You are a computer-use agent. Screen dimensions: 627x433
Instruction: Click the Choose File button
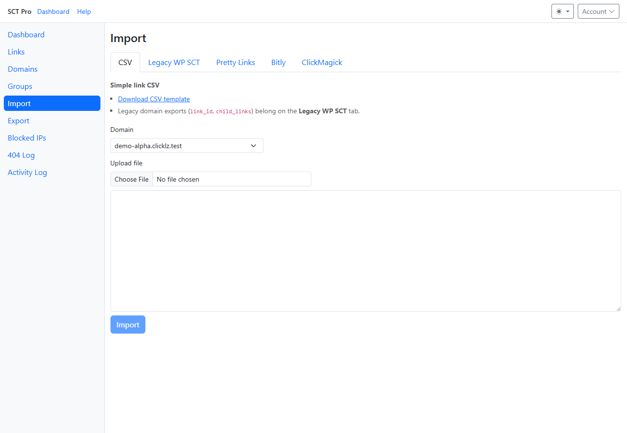[x=132, y=179]
